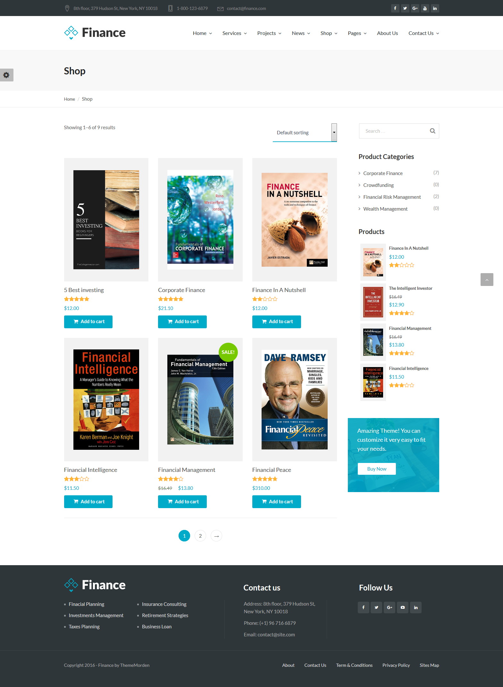Open the Financial Peace book thumbnail
Image resolution: width=503 pixels, height=687 pixels.
294,399
